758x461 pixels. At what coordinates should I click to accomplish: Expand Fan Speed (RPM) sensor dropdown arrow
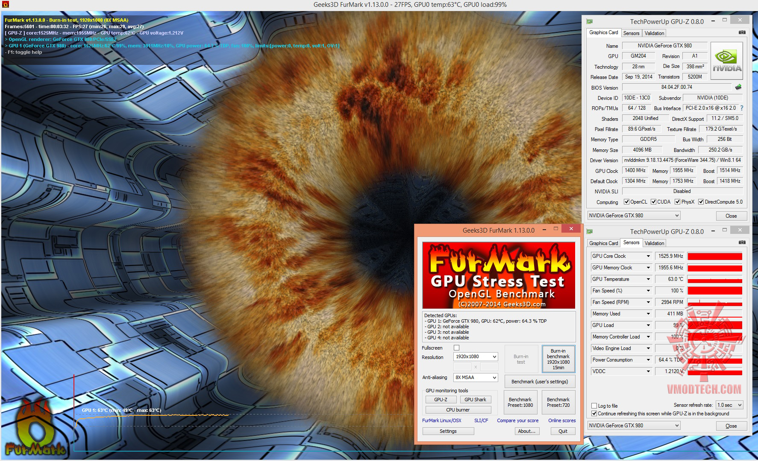[648, 302]
